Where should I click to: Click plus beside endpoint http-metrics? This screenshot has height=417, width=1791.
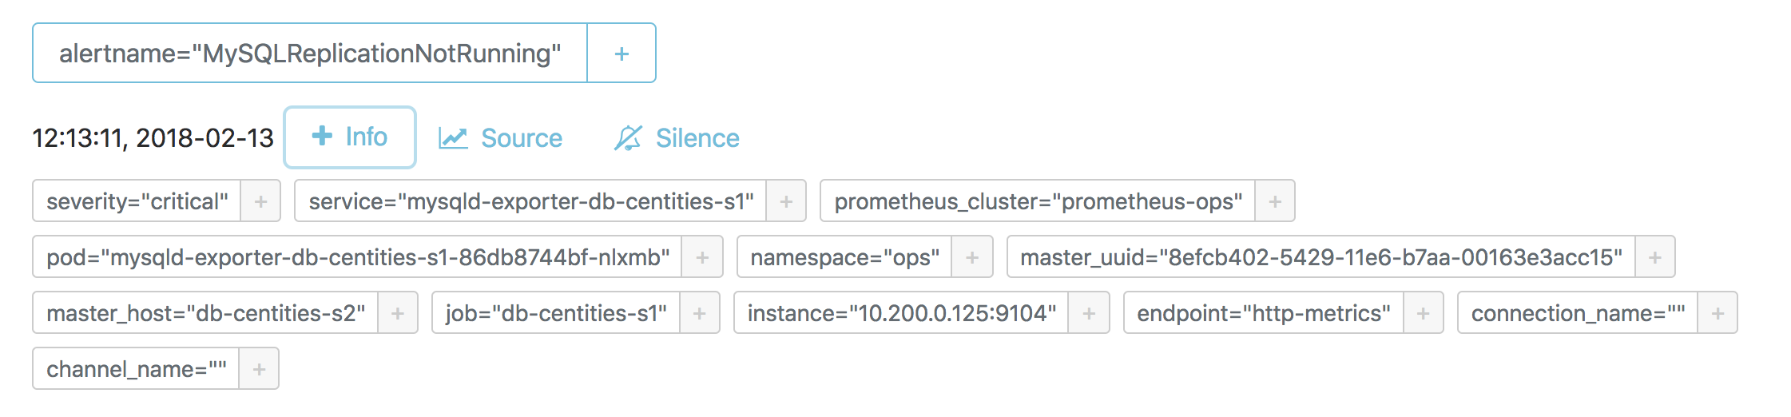coord(1423,313)
